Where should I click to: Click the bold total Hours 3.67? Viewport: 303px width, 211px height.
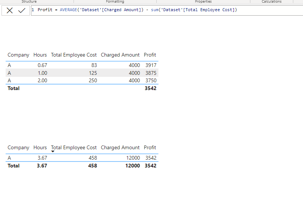click(42, 166)
